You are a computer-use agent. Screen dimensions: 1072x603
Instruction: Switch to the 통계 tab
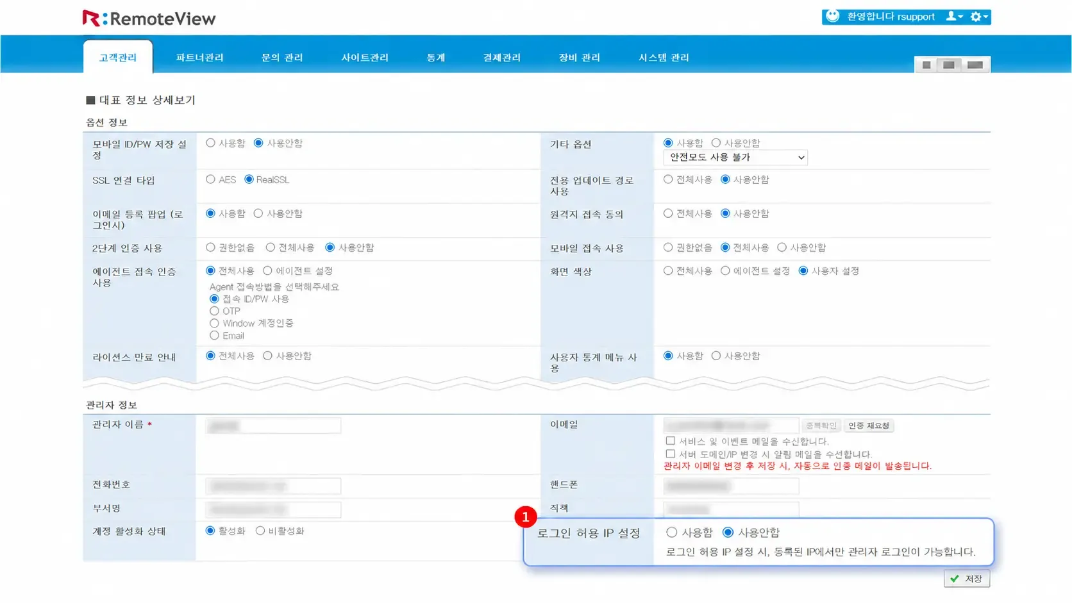pyautogui.click(x=436, y=58)
